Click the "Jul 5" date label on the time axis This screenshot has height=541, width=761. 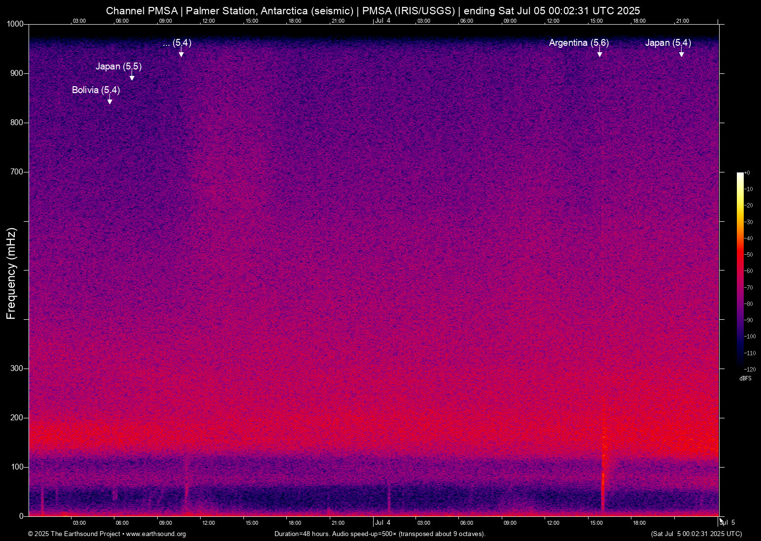[x=728, y=523]
